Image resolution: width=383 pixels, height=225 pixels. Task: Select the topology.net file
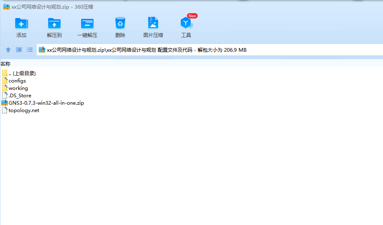21,110
